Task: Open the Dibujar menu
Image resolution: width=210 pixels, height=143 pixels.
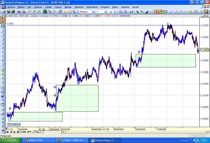Action: [x=68, y=7]
